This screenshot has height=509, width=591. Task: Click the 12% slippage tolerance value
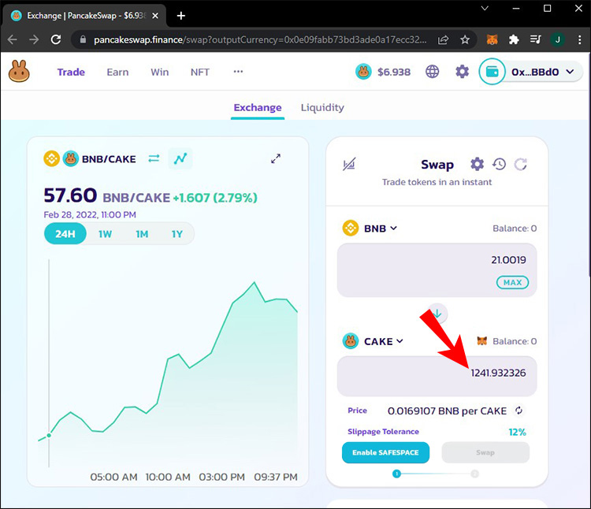pyautogui.click(x=517, y=432)
